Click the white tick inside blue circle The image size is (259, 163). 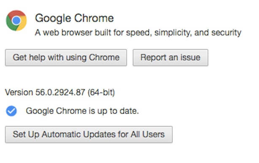pos(11,111)
